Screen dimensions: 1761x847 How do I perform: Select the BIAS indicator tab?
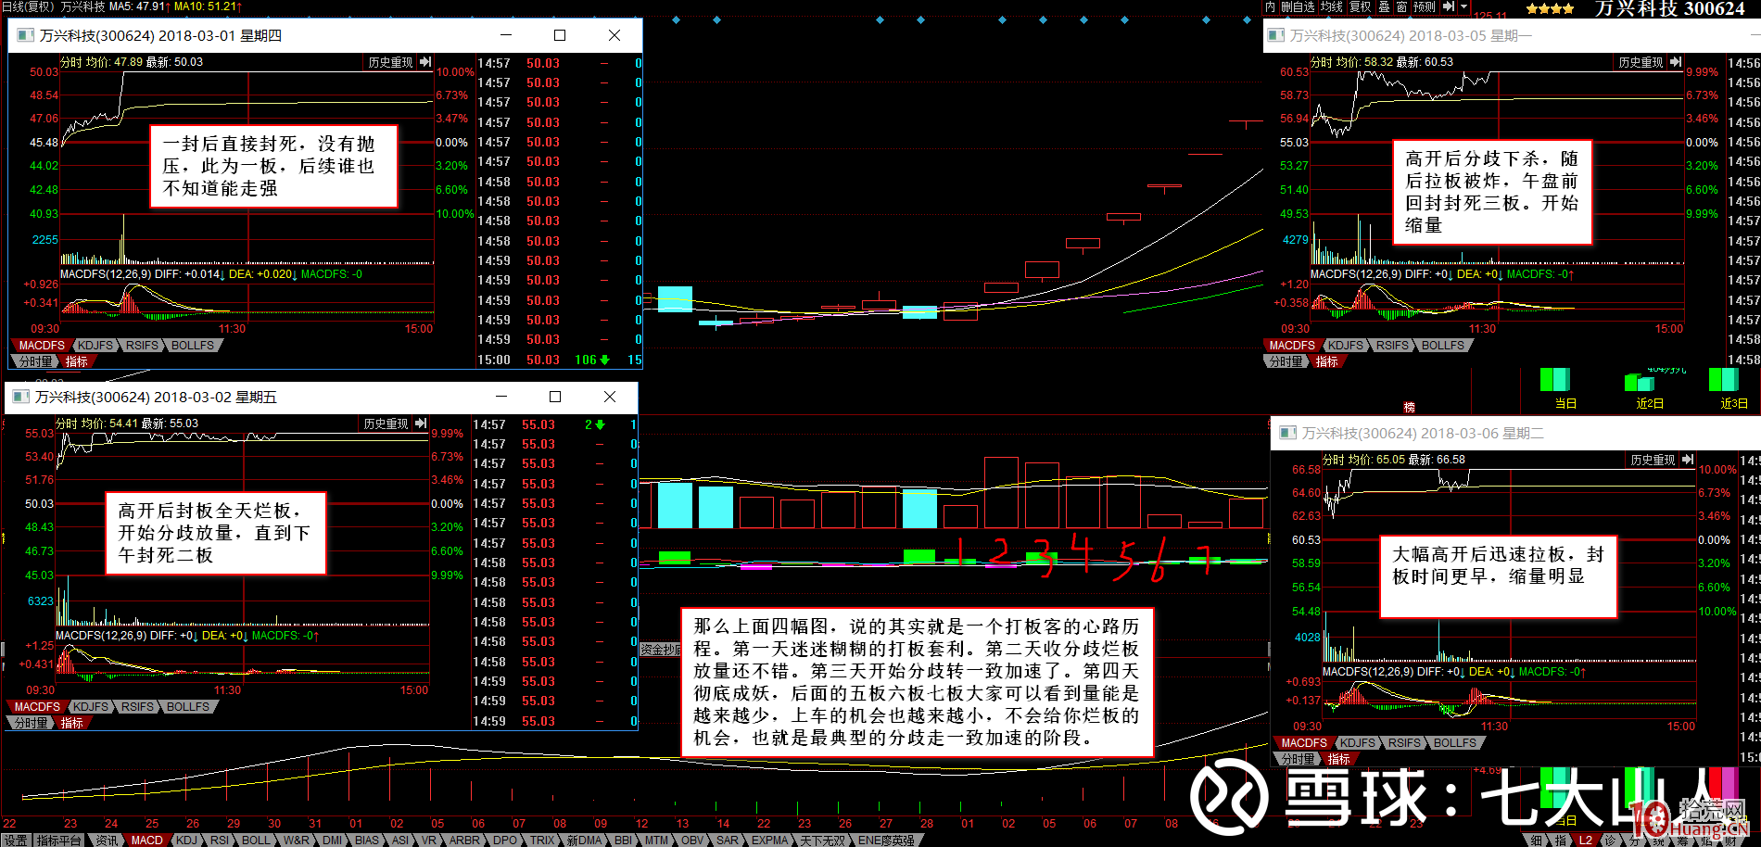tap(367, 841)
